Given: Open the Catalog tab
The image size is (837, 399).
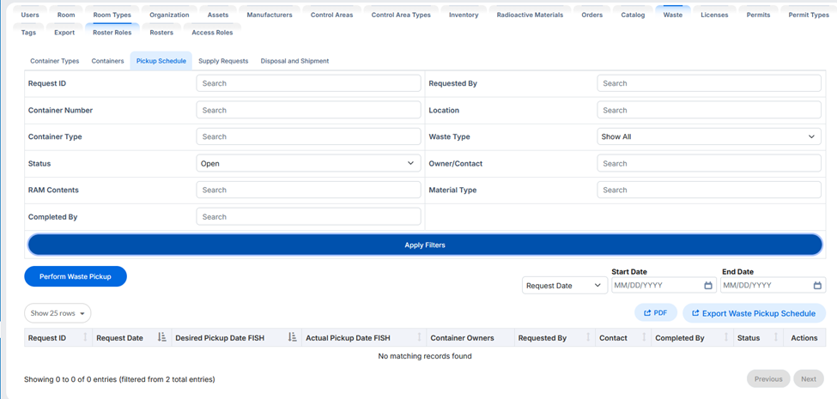Looking at the screenshot, I should [633, 15].
